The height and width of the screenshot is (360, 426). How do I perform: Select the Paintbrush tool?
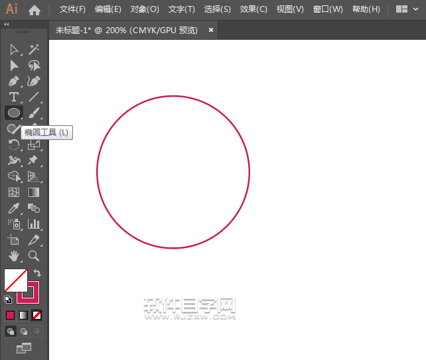click(34, 113)
